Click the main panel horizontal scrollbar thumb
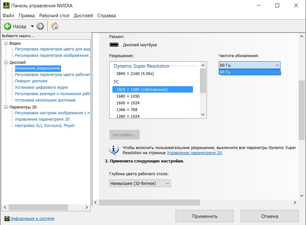 pos(149,203)
